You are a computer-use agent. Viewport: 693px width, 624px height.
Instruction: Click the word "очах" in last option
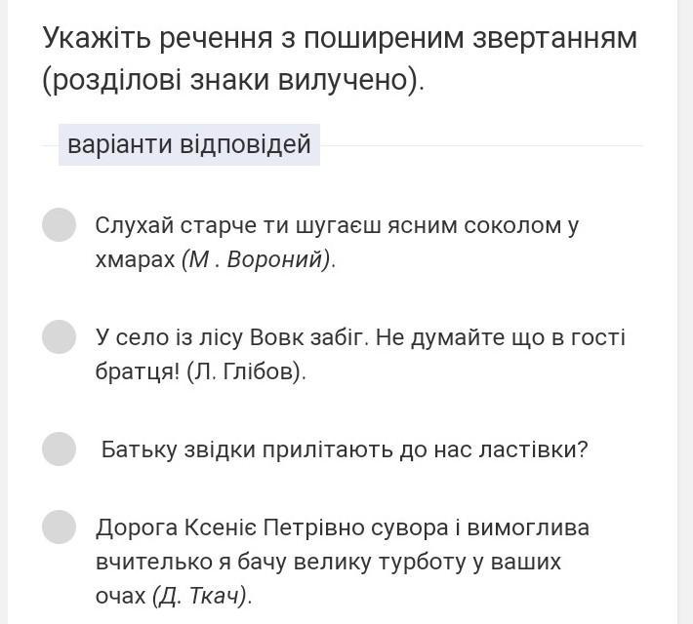coord(121,596)
